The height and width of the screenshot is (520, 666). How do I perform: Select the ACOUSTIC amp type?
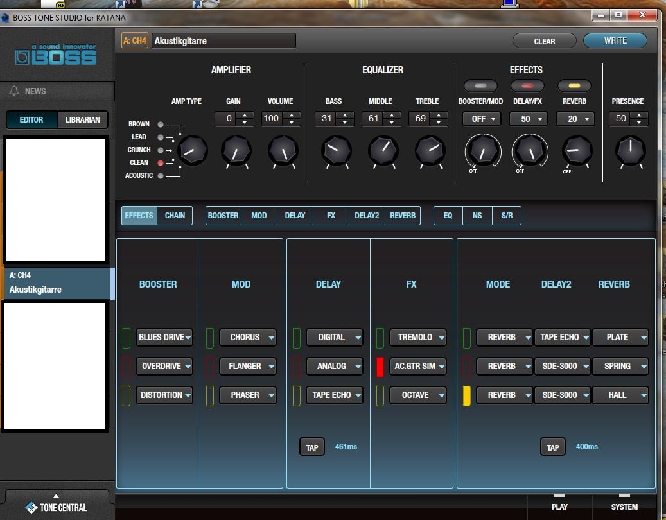point(160,175)
